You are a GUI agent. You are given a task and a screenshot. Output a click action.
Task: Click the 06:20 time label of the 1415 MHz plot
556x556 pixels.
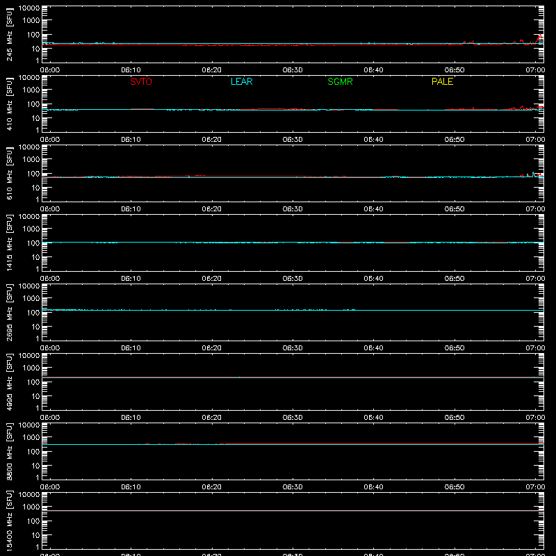[x=212, y=279]
